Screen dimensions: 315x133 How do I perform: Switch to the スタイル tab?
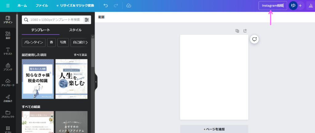point(75,30)
